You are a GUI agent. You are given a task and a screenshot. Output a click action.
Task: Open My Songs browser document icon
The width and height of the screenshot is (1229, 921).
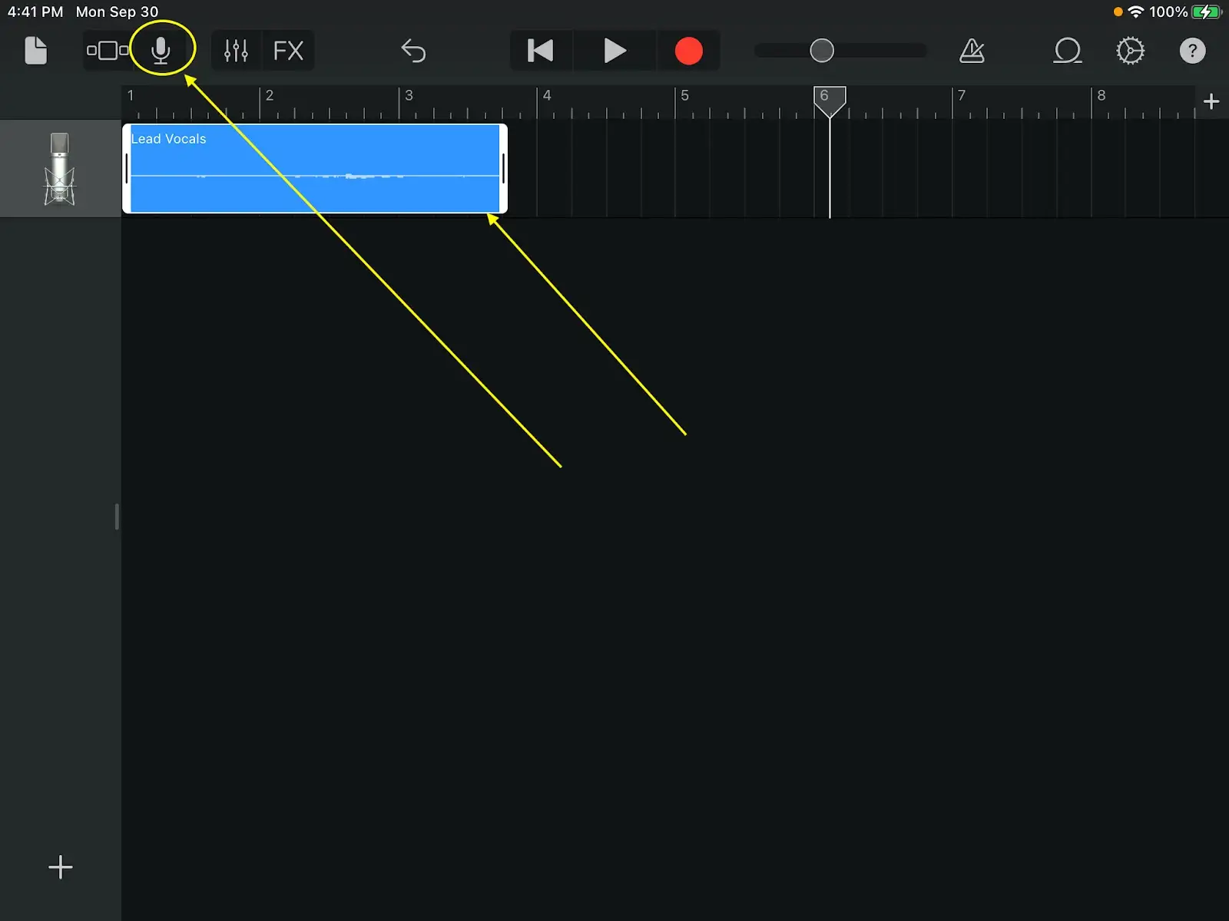click(x=36, y=51)
